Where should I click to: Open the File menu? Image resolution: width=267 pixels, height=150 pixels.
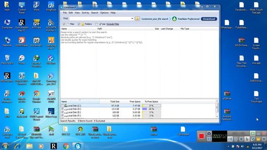pos(65,13)
